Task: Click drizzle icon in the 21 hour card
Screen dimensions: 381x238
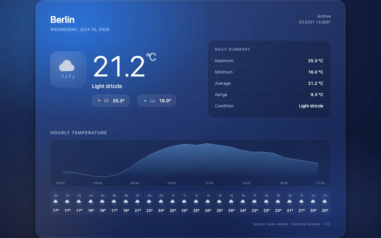Action: (302, 202)
